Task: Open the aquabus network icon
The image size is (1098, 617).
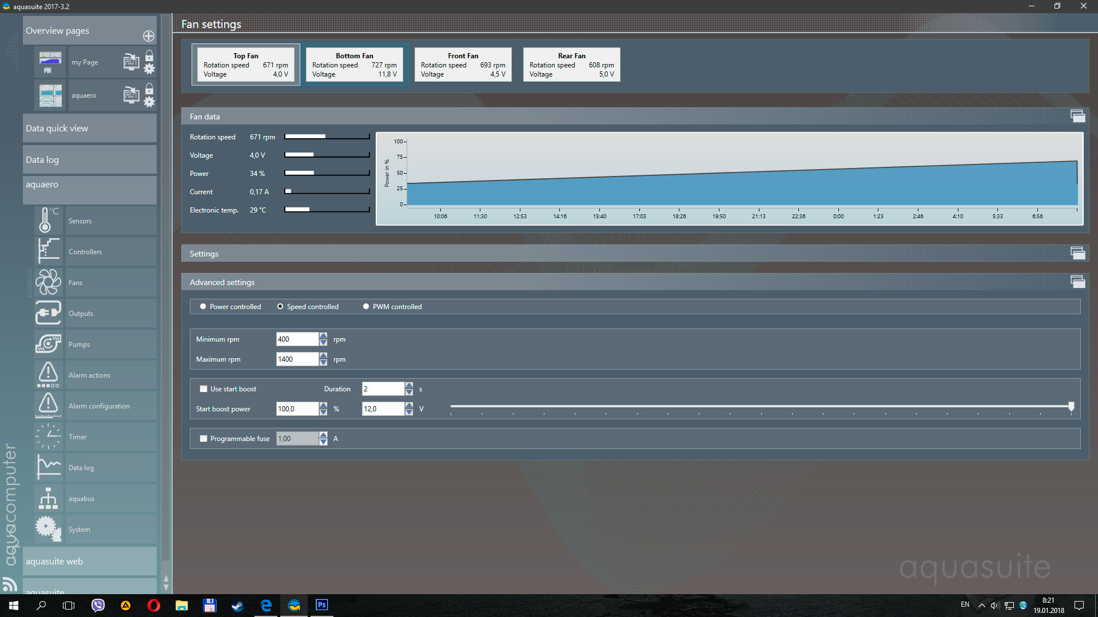Action: pos(48,498)
